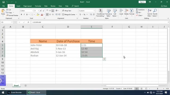Click the Paste Options icon below the selection
Image resolution: width=170 pixels, height=95 pixels.
coord(104,59)
